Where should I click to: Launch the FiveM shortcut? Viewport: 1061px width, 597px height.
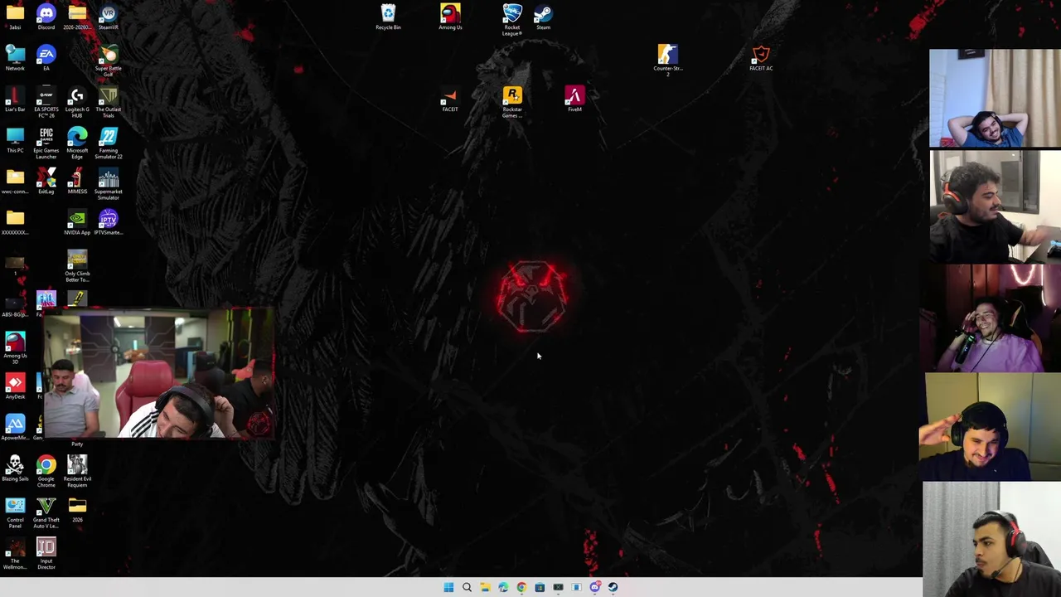[574, 99]
